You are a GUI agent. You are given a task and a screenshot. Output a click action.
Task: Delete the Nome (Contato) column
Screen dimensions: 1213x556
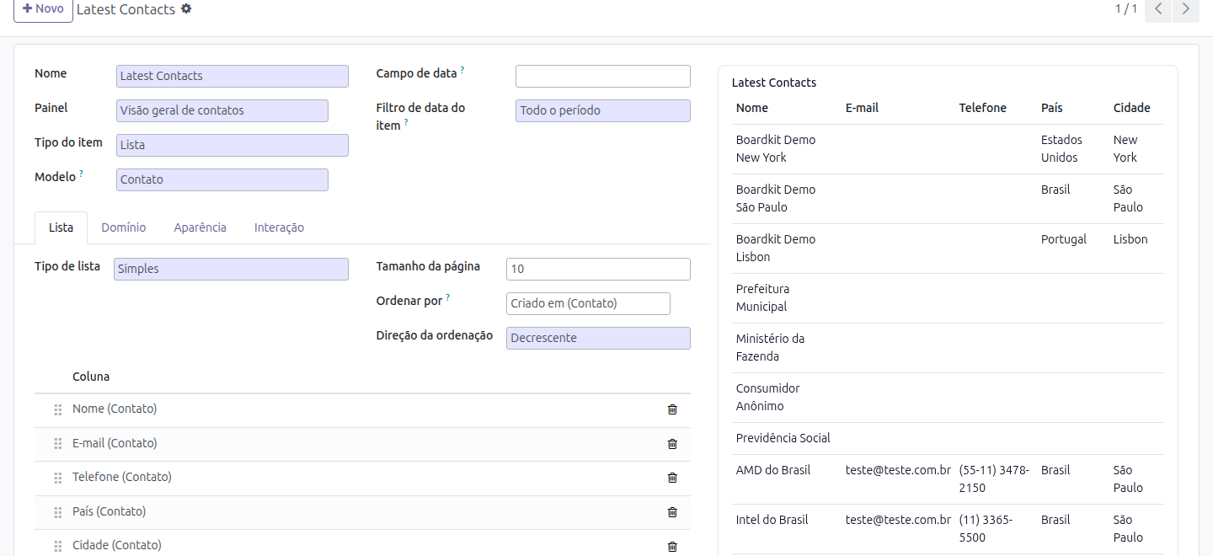[672, 409]
